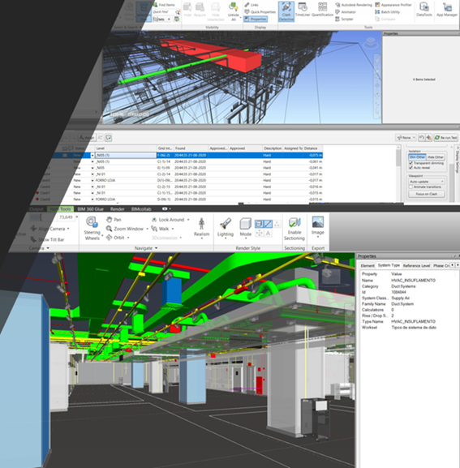Click Unhide All

click(x=234, y=12)
